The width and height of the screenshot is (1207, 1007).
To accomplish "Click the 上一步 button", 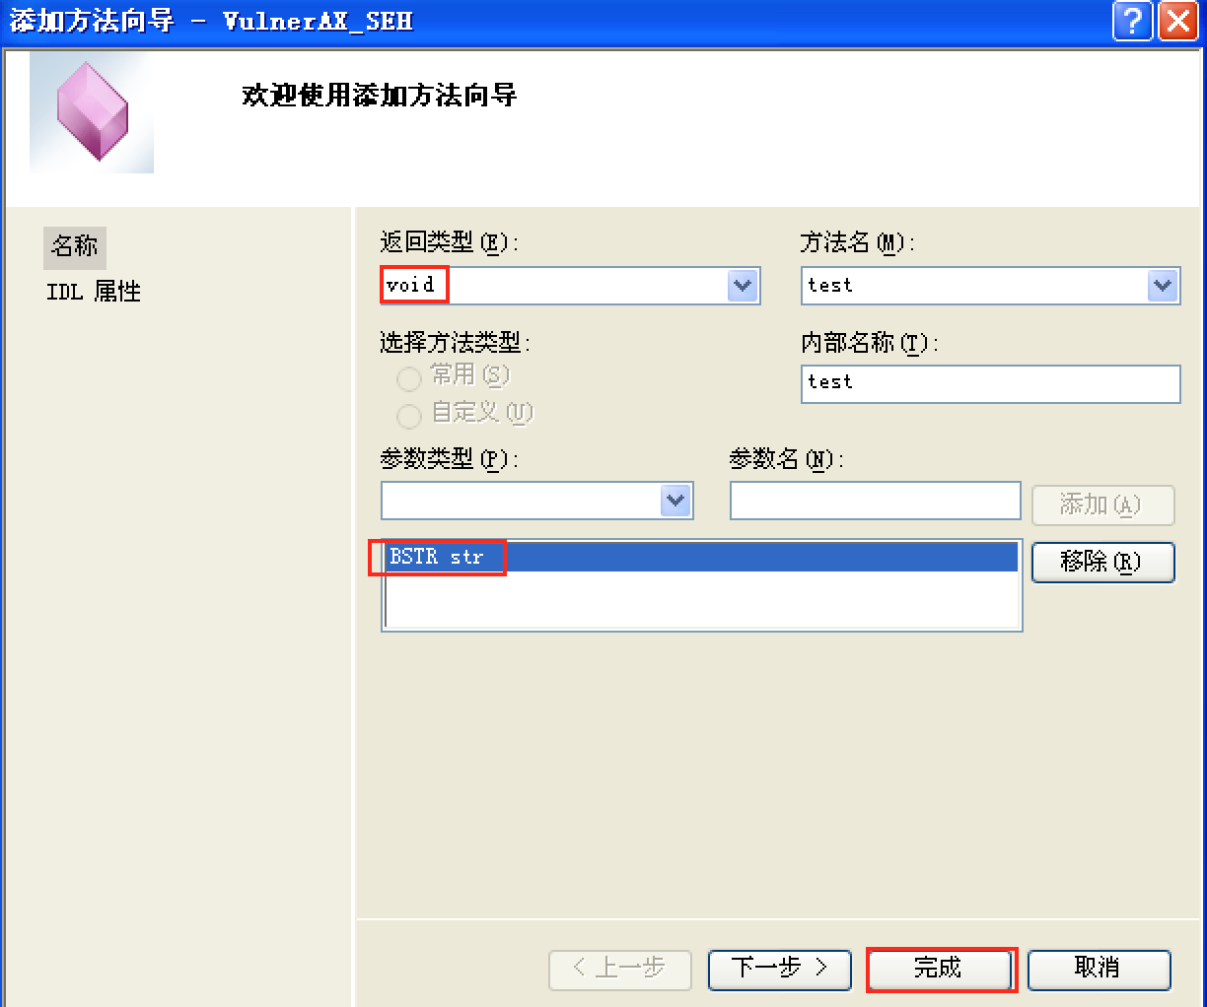I will pyautogui.click(x=620, y=970).
